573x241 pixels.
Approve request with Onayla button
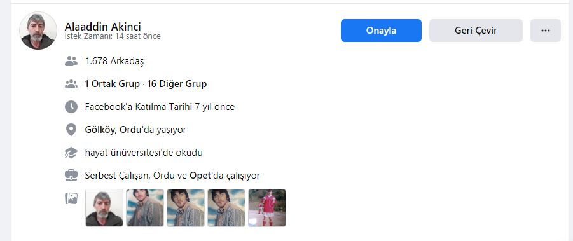coord(381,31)
